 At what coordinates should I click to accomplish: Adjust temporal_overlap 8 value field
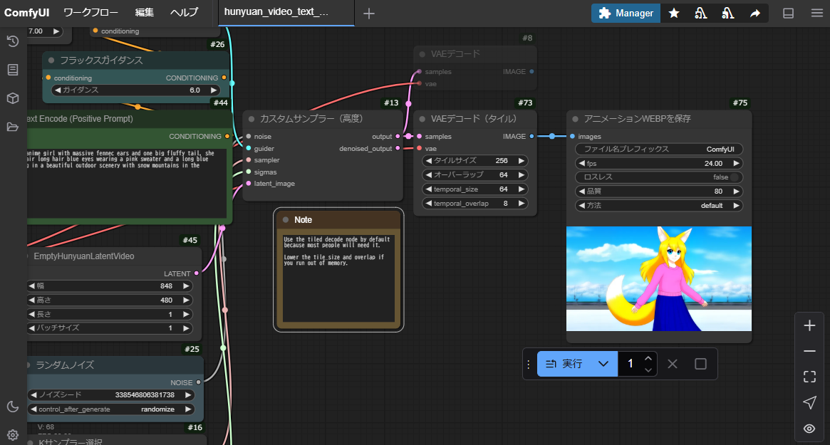(x=474, y=203)
